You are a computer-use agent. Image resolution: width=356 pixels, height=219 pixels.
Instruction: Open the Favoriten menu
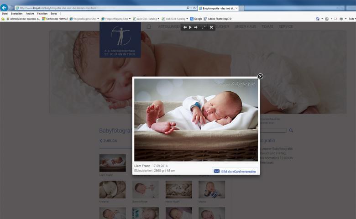[42, 14]
